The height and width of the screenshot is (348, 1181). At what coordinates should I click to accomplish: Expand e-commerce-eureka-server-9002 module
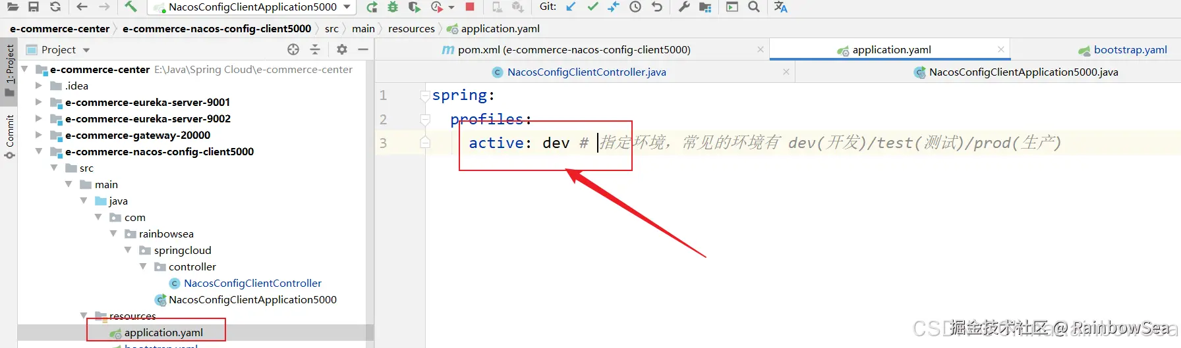(x=38, y=118)
